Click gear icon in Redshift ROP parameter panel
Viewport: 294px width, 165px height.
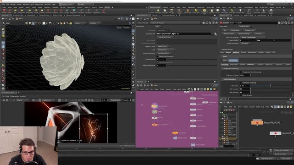[279, 23]
